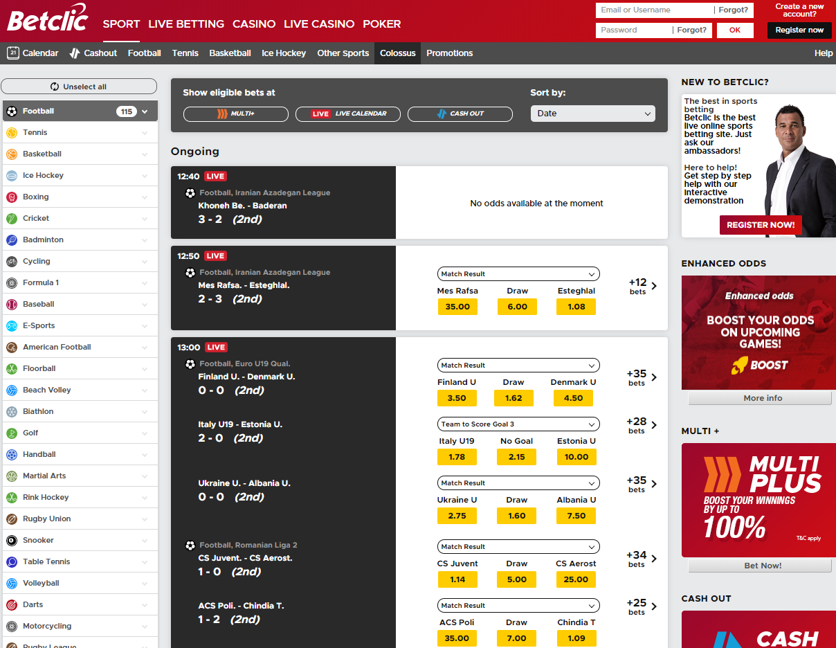This screenshot has height=648, width=836.
Task: Select the Badminton icon in sidebar
Action: point(12,240)
